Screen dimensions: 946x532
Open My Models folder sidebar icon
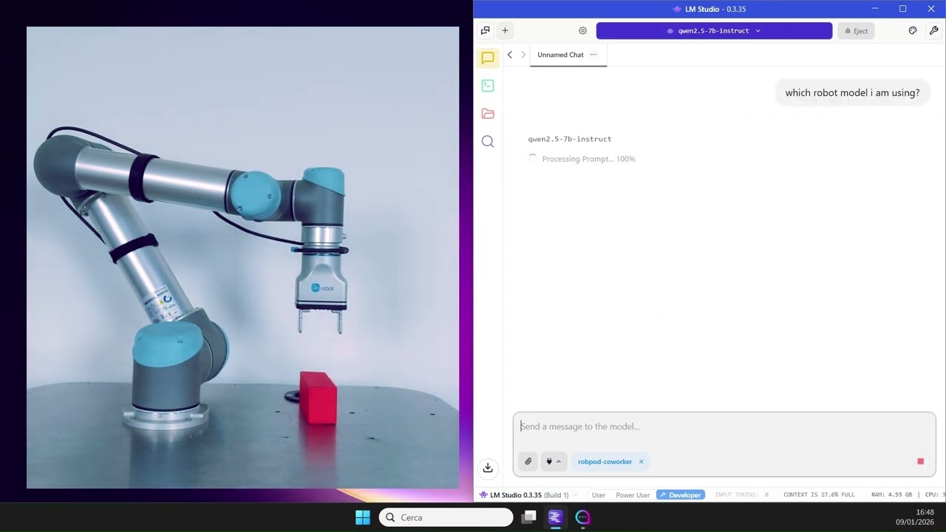[x=488, y=114]
